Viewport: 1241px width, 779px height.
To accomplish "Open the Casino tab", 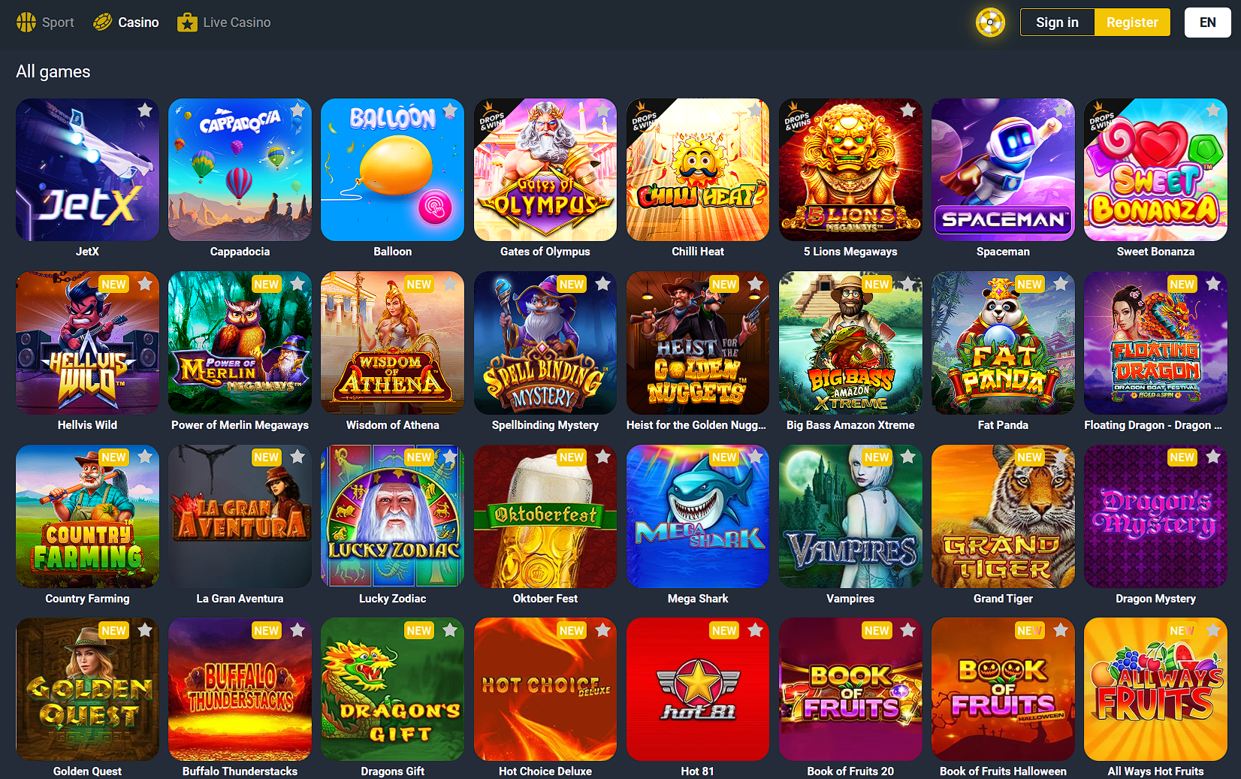I will 125,23.
